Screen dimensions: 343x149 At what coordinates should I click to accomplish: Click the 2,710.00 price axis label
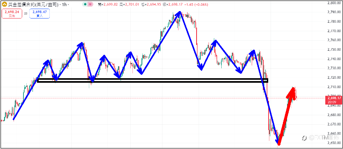point(334,87)
